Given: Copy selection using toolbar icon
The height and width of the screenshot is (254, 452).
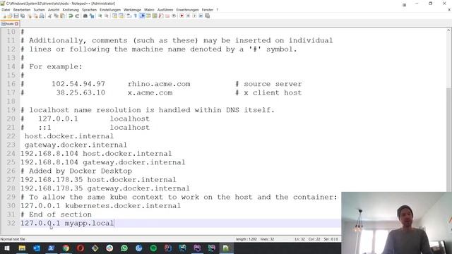Looking at the screenshot, I should (x=56, y=16).
